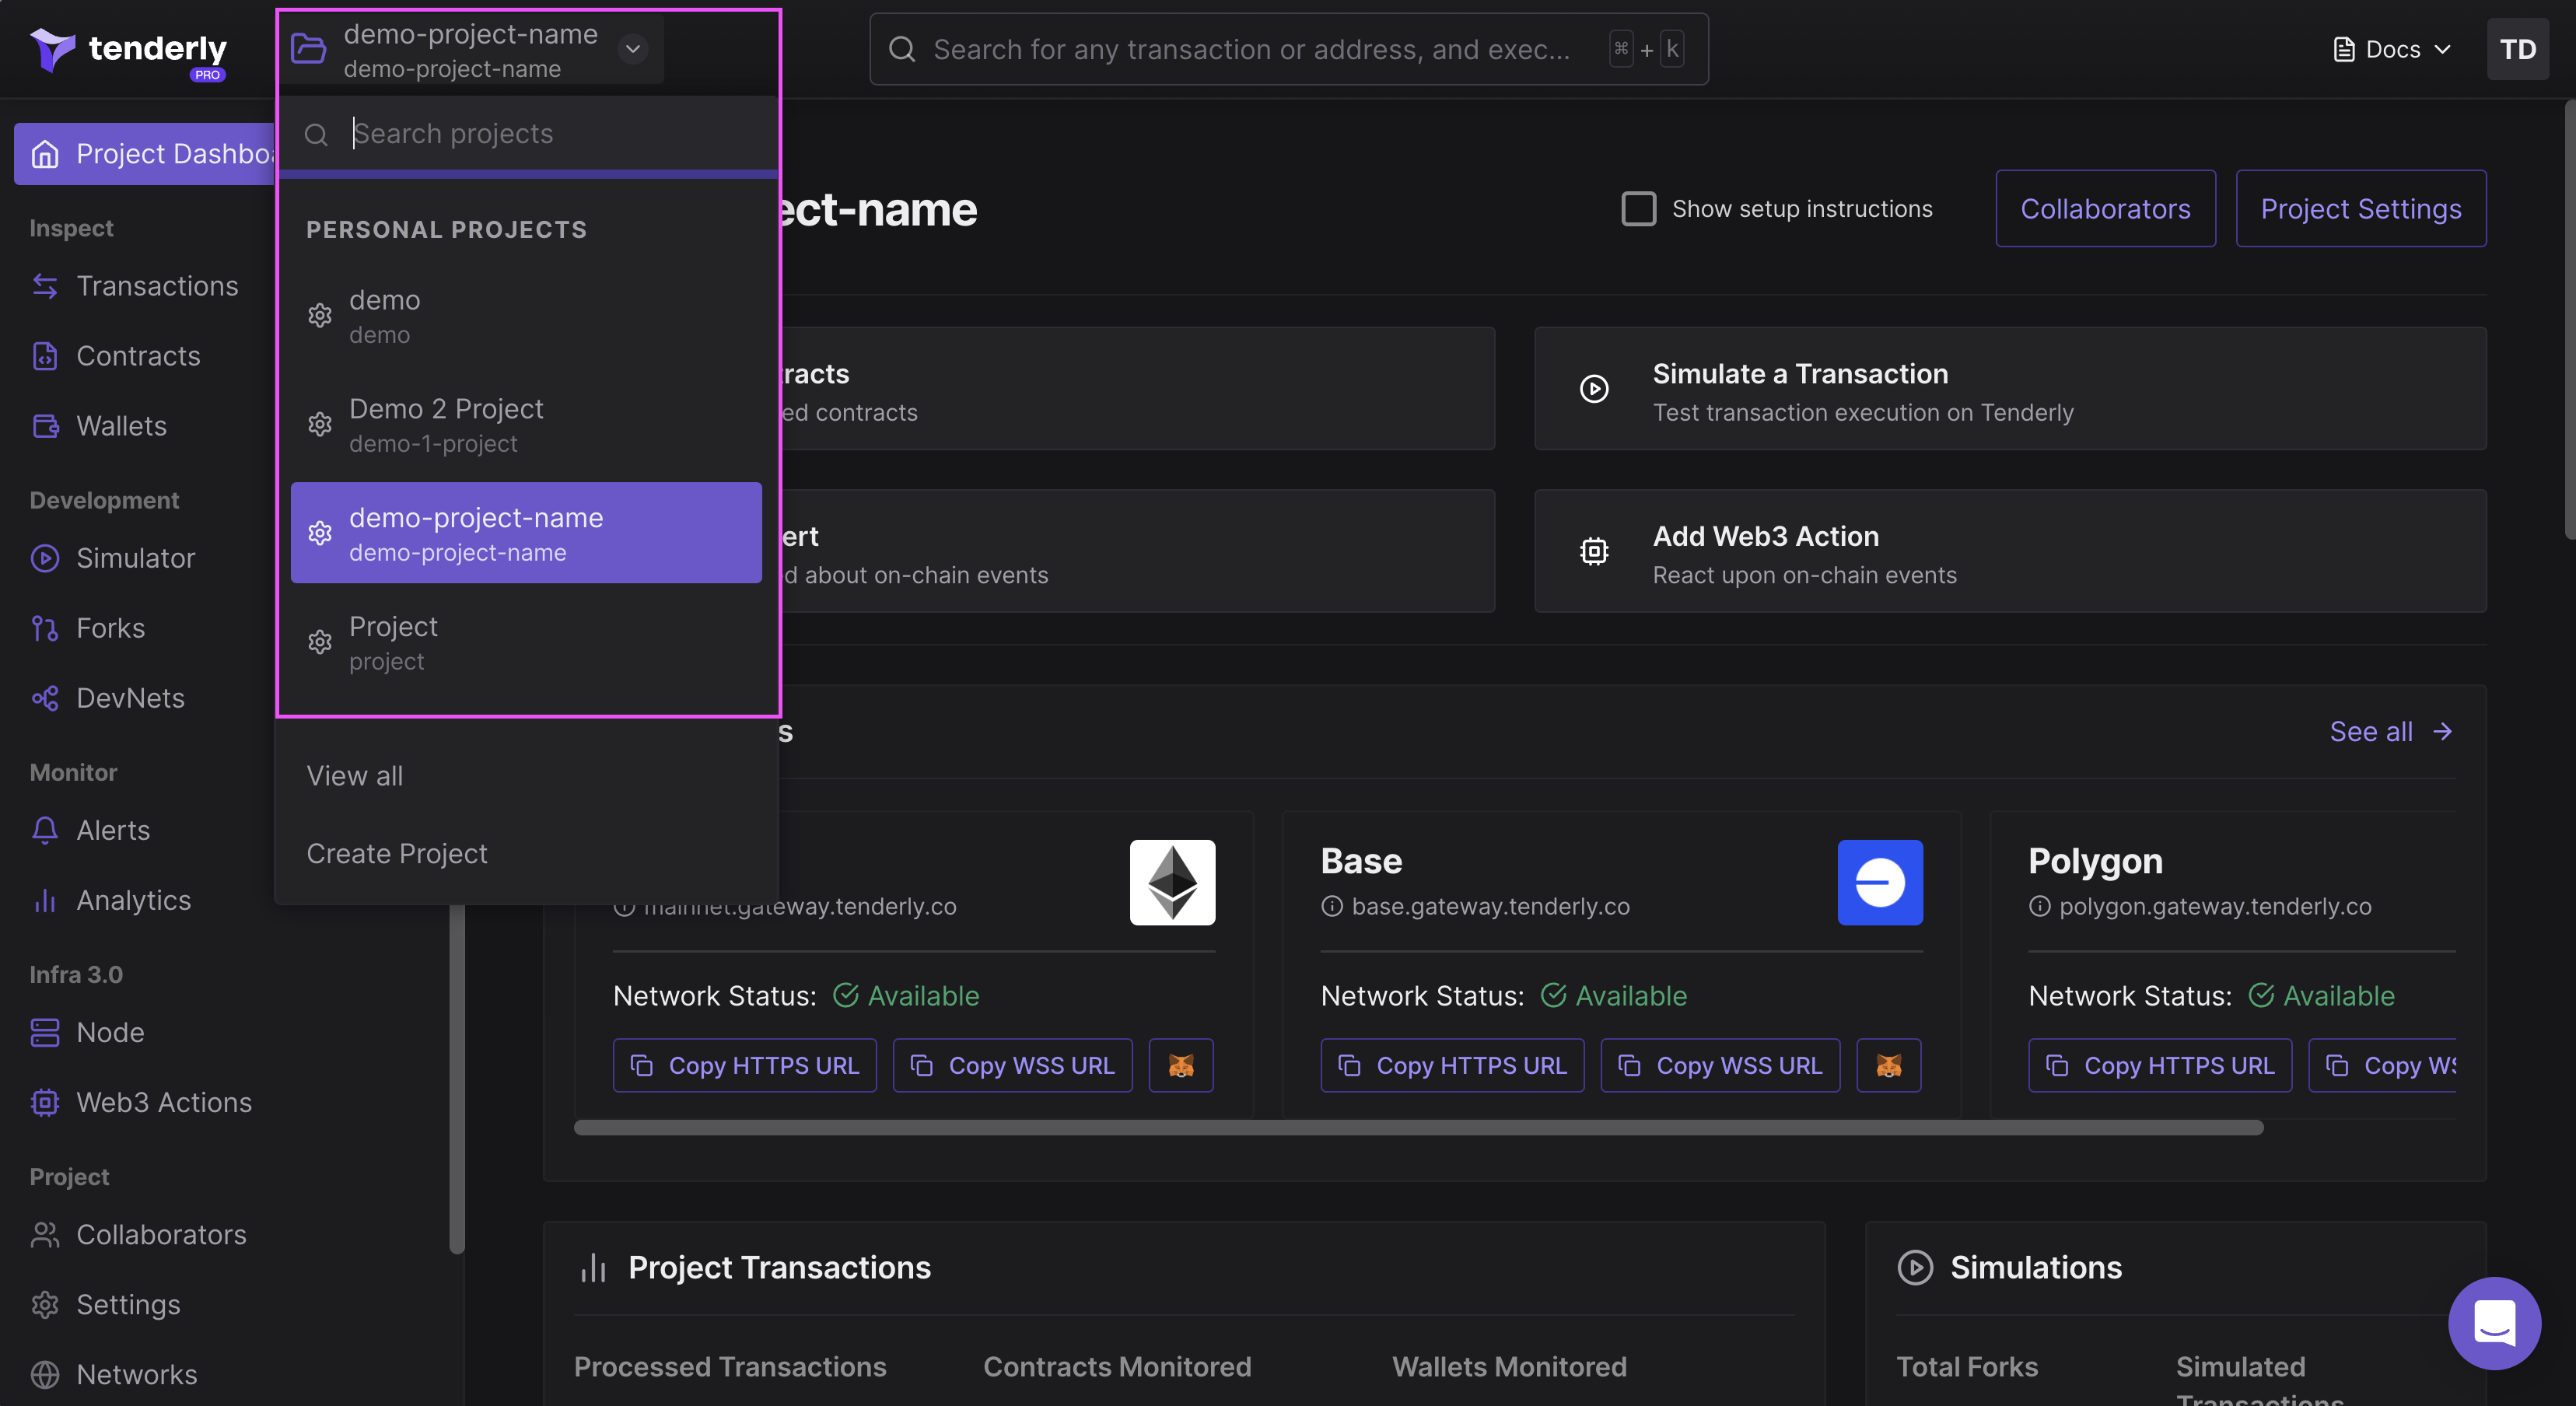Click the Base network logo
Screen dimensions: 2576x1406
tap(1880, 882)
